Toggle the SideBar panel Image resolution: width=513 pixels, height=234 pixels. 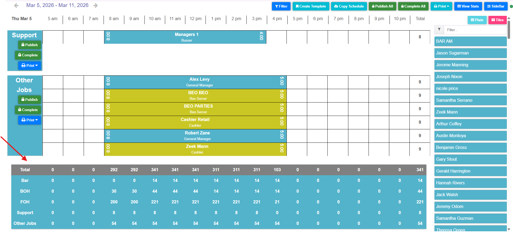coord(496,6)
